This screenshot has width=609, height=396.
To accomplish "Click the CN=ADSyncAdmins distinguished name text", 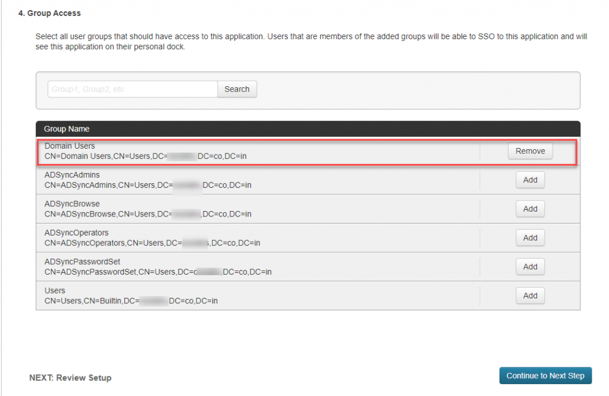I will (x=147, y=185).
